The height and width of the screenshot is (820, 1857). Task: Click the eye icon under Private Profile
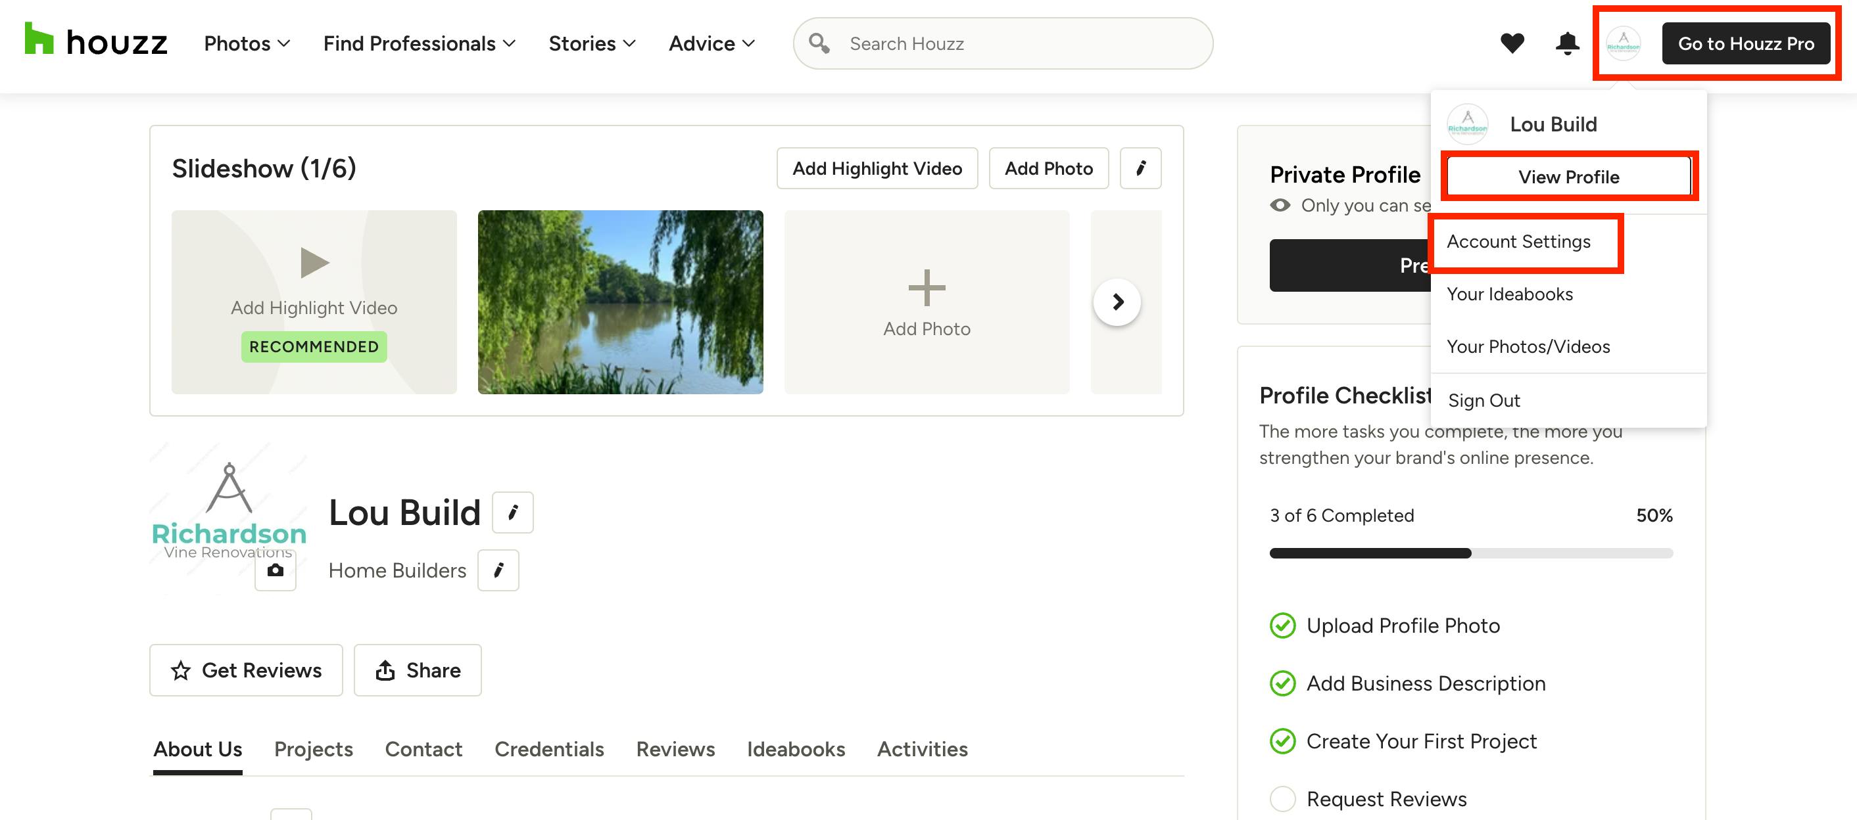click(x=1280, y=206)
